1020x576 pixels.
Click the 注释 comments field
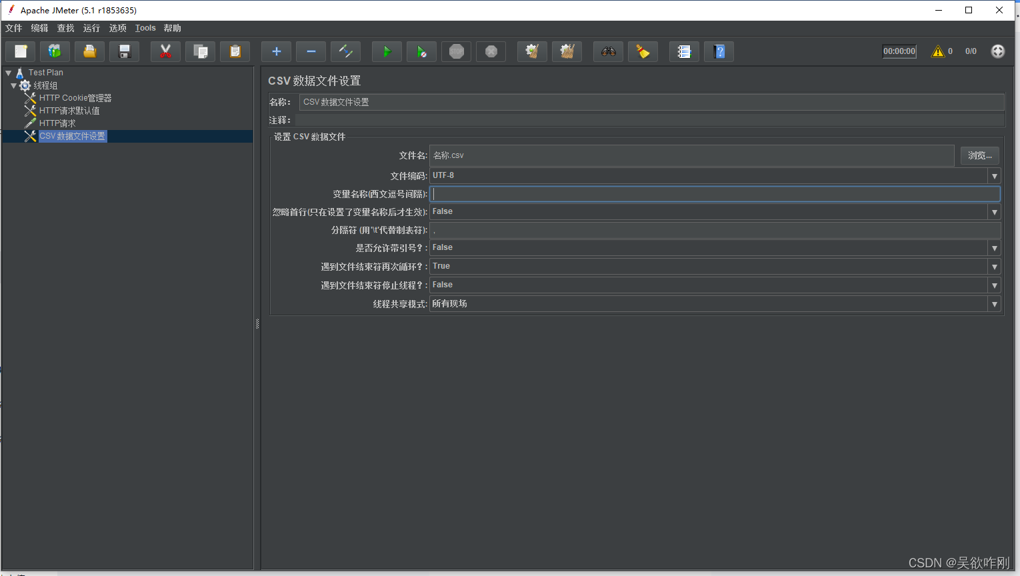click(x=650, y=120)
